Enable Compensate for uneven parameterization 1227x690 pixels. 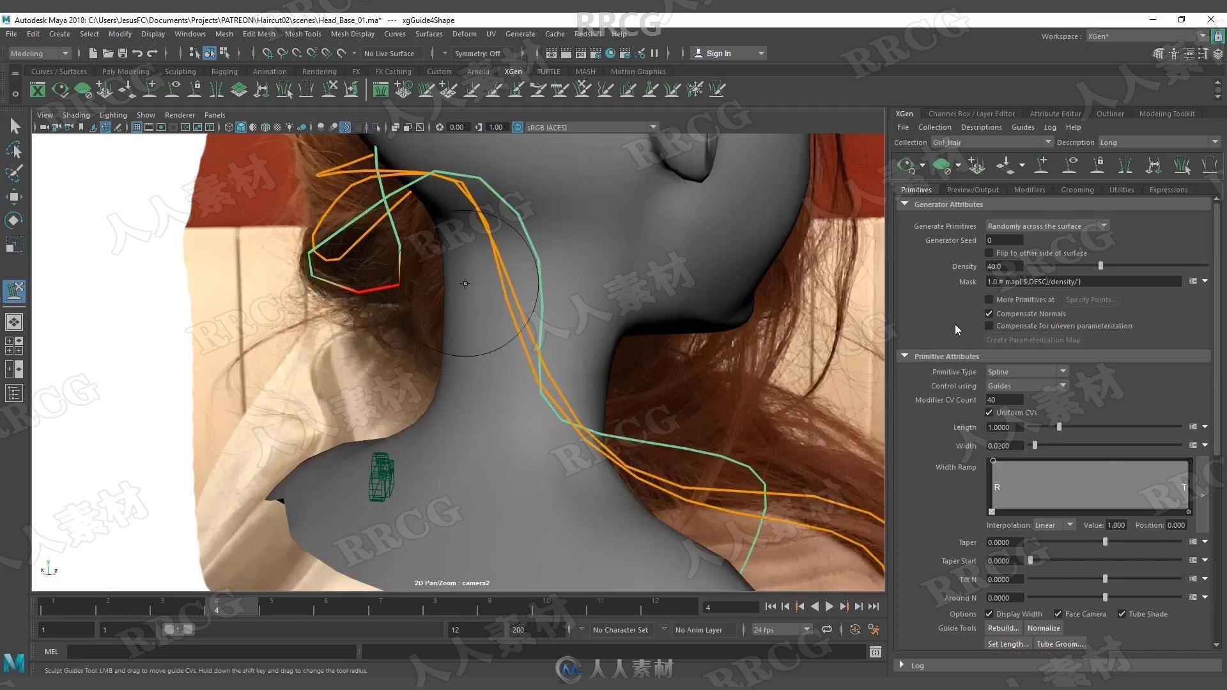[x=989, y=325]
